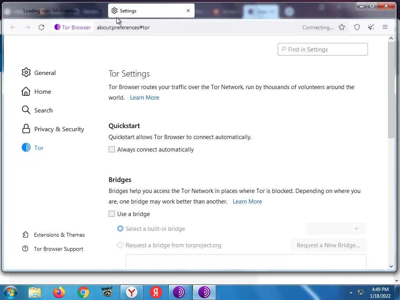Click the bridge text area field
The width and height of the screenshot is (400, 300).
(246, 262)
